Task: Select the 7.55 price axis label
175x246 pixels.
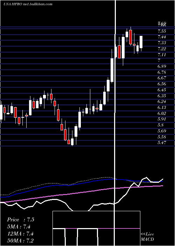Action: [162, 31]
